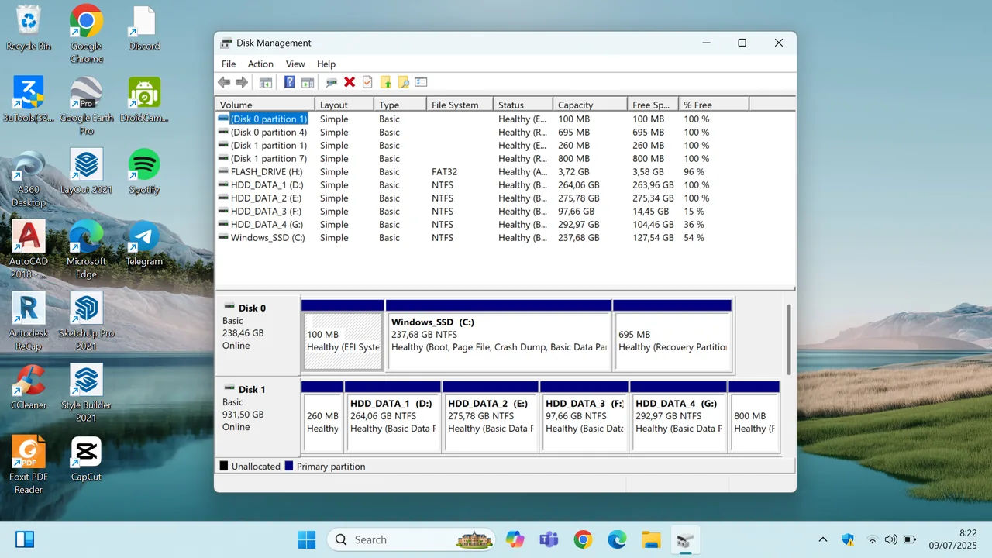Open DroidCam desktop icon
Screen dimensions: 992x558
pos(144,100)
